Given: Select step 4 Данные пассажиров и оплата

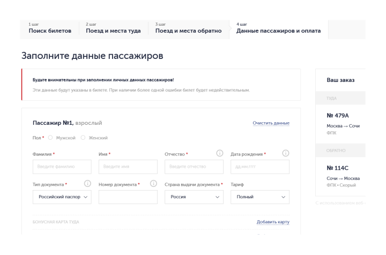Looking at the screenshot, I should tap(278, 29).
